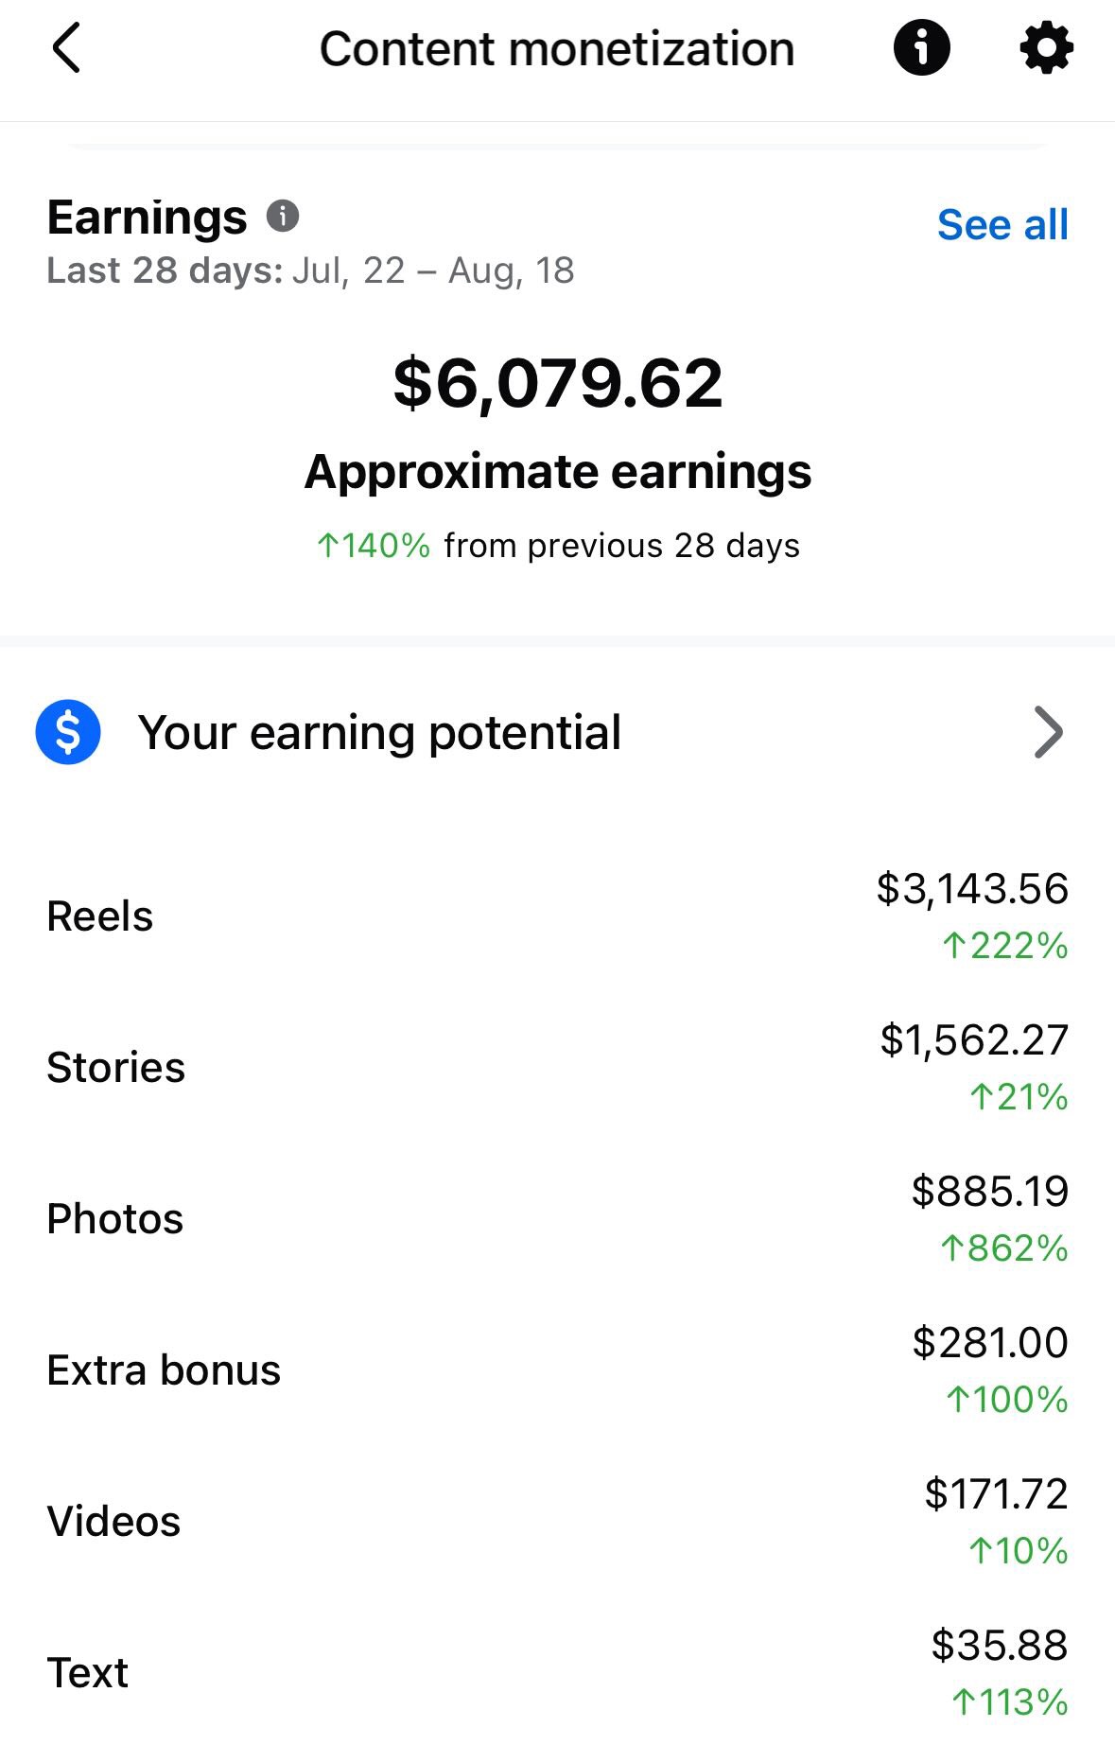This screenshot has height=1762, width=1115.
Task: Tap the Last 28 days date range
Action: point(310,271)
